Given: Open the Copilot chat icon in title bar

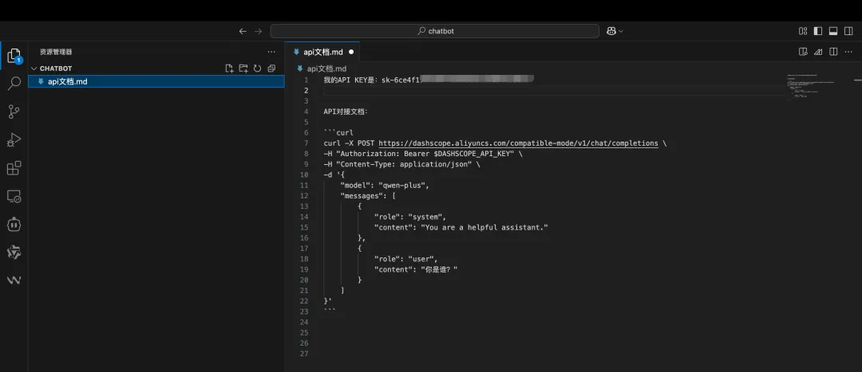Looking at the screenshot, I should (x=611, y=31).
